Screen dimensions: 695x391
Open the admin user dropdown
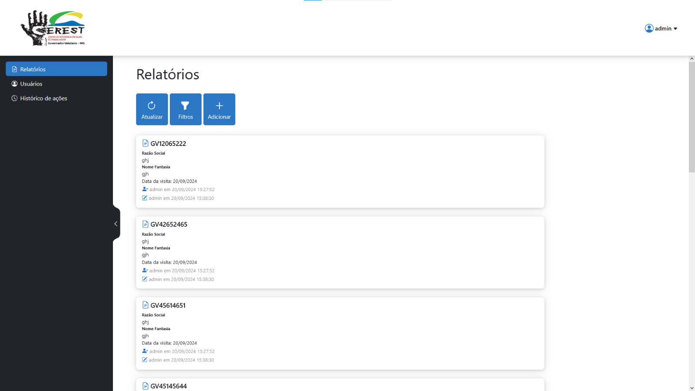tap(661, 28)
